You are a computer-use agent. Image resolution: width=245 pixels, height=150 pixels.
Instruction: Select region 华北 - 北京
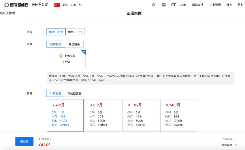pos(56,32)
